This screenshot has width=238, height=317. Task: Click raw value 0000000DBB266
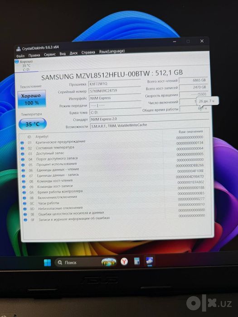[x=189, y=165]
